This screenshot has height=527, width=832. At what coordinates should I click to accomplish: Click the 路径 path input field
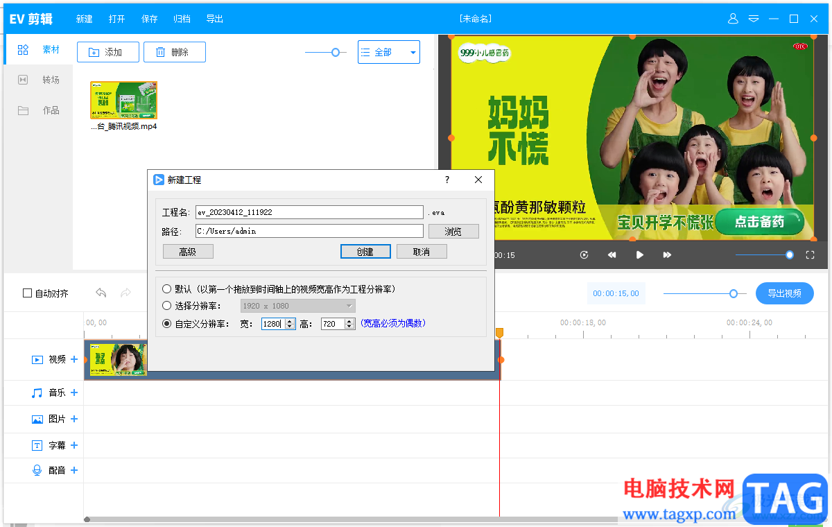[309, 231]
